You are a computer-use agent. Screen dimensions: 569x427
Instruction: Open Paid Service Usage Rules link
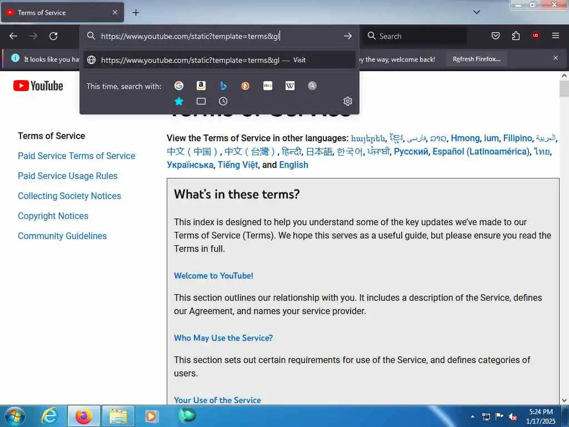[x=68, y=176]
